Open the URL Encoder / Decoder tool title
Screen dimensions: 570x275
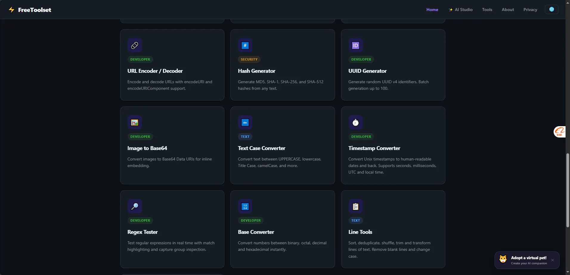(x=155, y=71)
